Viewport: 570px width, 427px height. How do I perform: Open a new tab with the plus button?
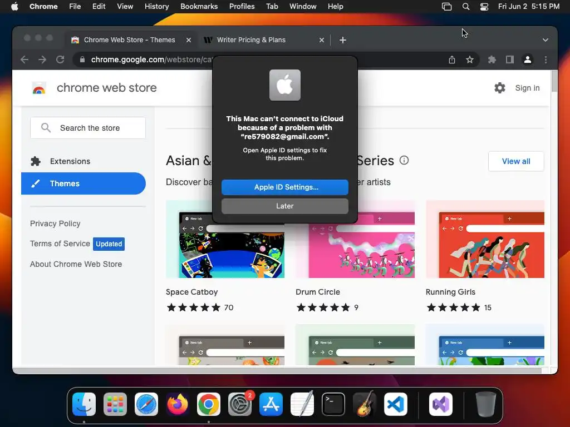coord(342,40)
